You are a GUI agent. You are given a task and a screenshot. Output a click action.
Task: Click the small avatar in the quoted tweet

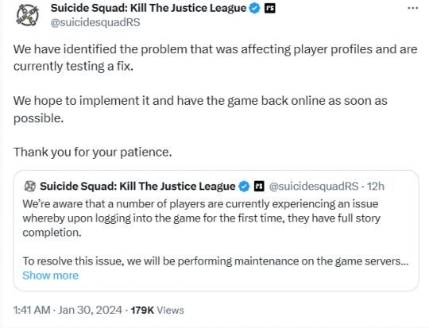(30, 187)
